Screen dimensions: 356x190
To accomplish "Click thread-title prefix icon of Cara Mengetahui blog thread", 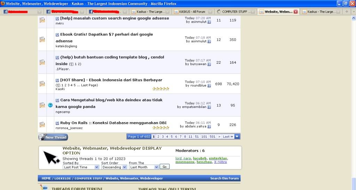I will (57, 100).
